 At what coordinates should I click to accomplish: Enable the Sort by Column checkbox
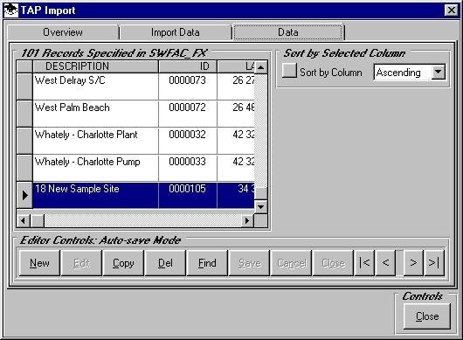click(x=289, y=71)
